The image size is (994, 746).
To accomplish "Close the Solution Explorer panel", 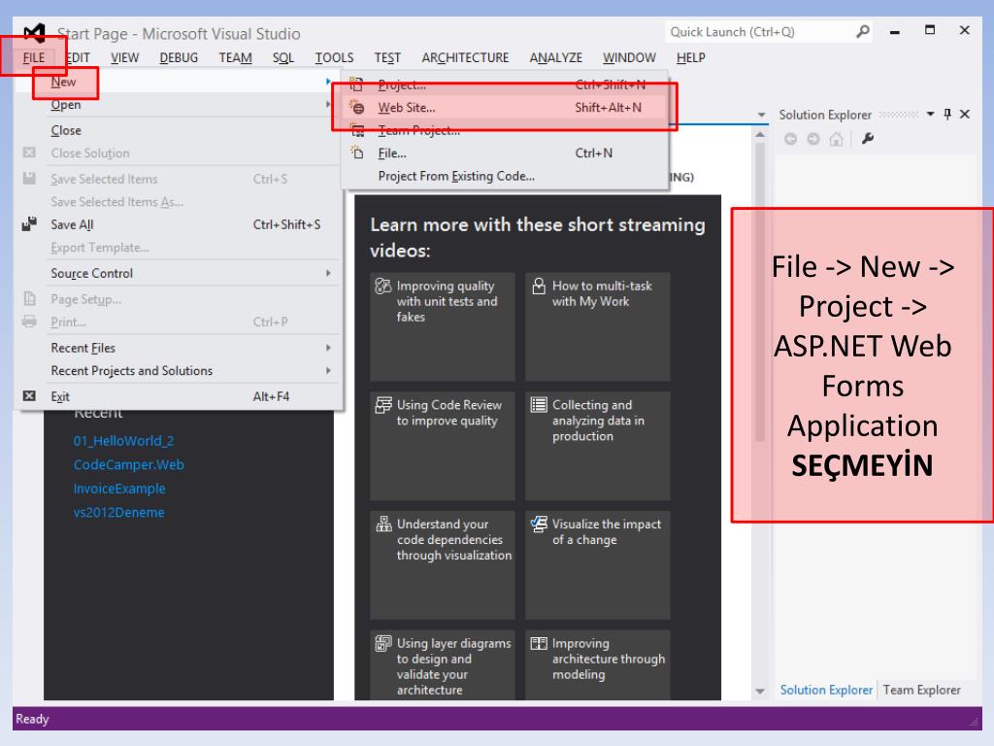I will point(965,115).
